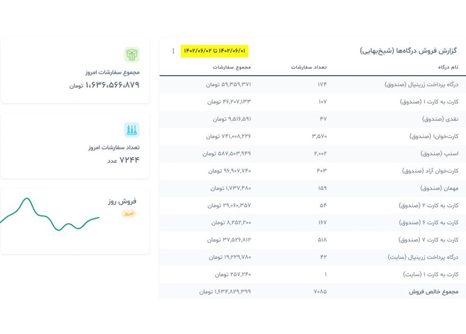The image size is (466, 334).
Task: Open the three-dot options menu of the report
Action: [x=173, y=51]
